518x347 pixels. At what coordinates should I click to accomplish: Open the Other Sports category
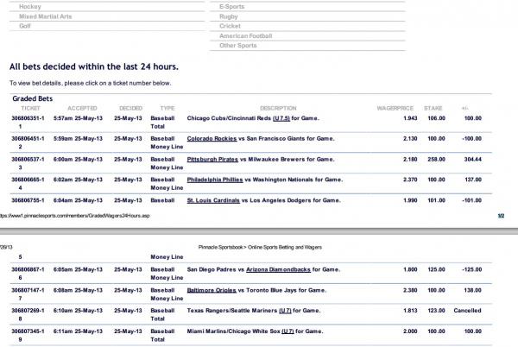coord(238,45)
